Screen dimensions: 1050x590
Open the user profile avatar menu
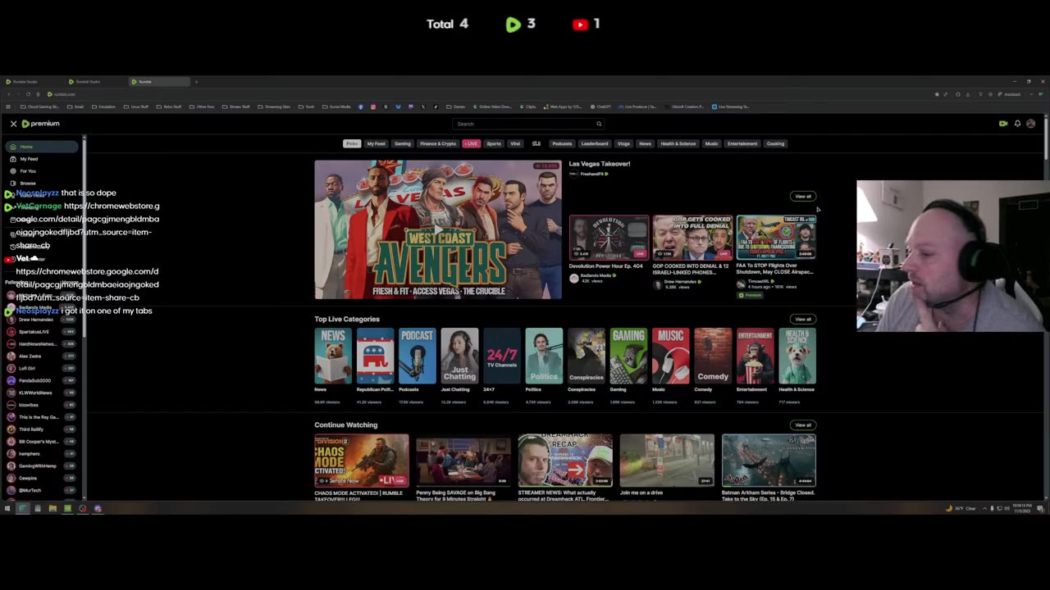click(x=1031, y=124)
